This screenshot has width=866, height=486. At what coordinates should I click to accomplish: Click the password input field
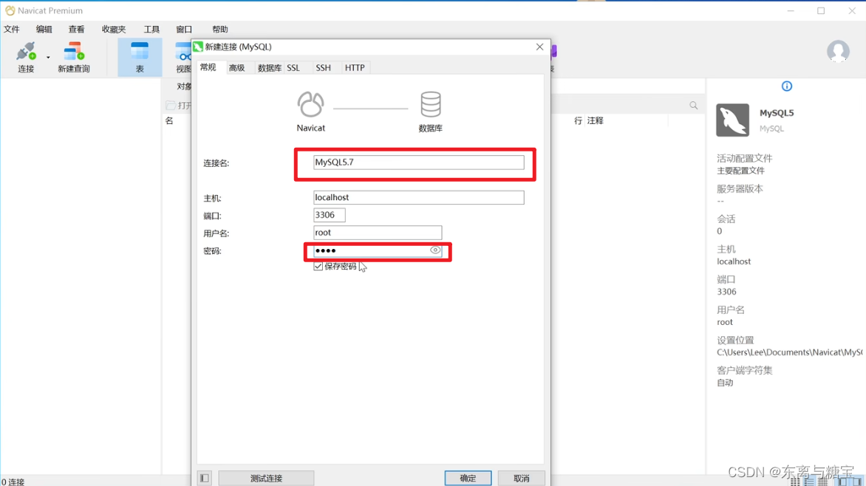coord(378,250)
